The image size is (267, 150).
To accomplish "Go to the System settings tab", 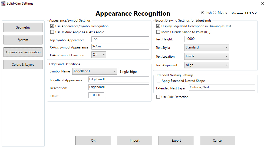I will (23, 40).
